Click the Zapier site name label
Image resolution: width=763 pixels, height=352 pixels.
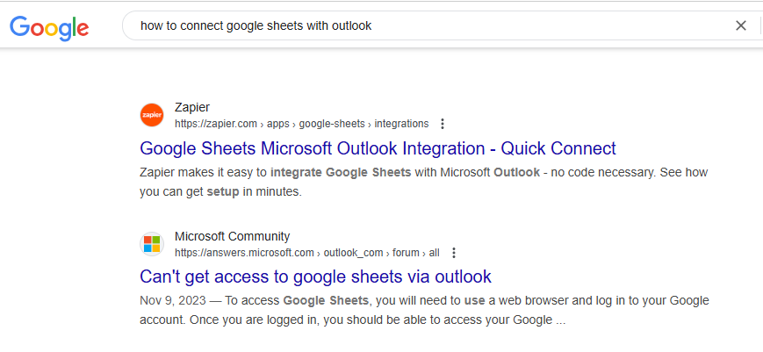(x=192, y=107)
